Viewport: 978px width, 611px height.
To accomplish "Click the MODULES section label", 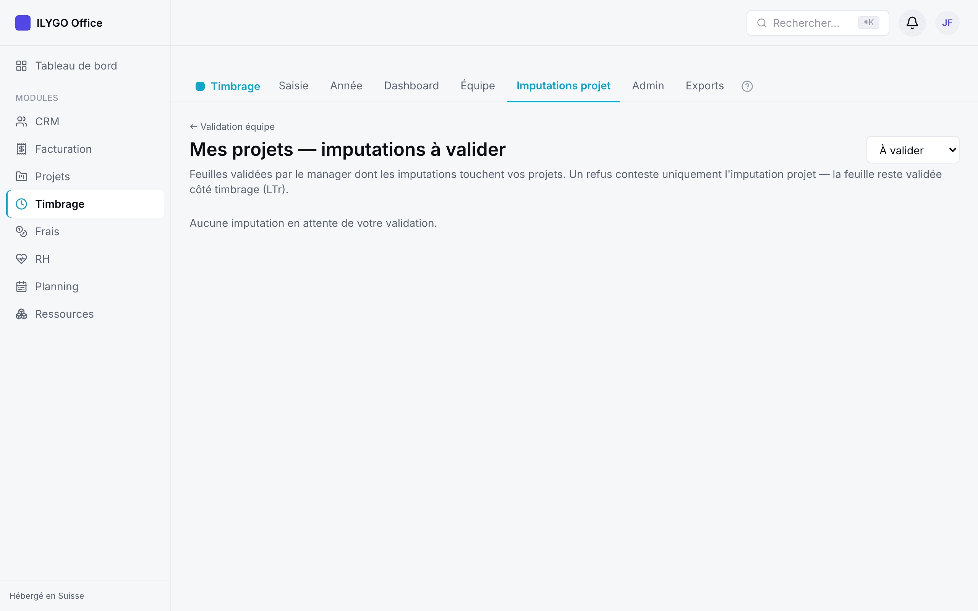I will 37,98.
